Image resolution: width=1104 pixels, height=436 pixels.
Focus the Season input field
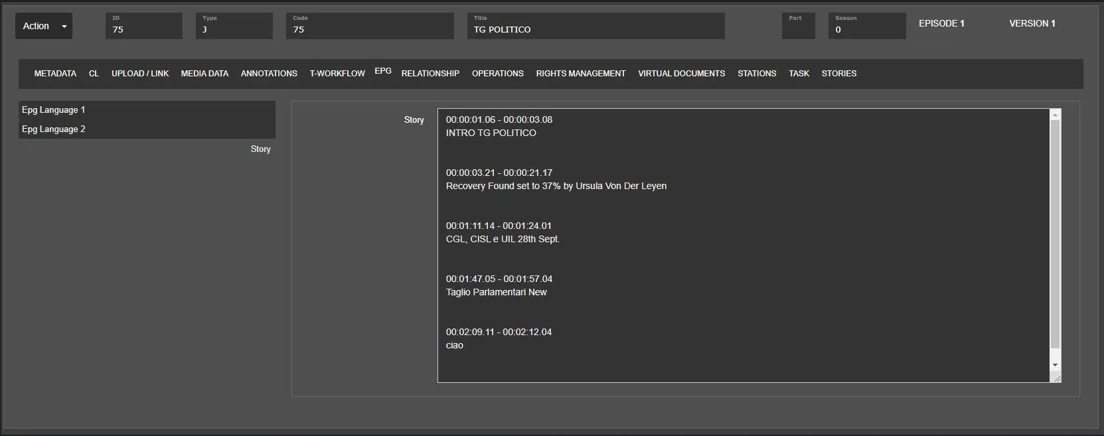pos(866,29)
